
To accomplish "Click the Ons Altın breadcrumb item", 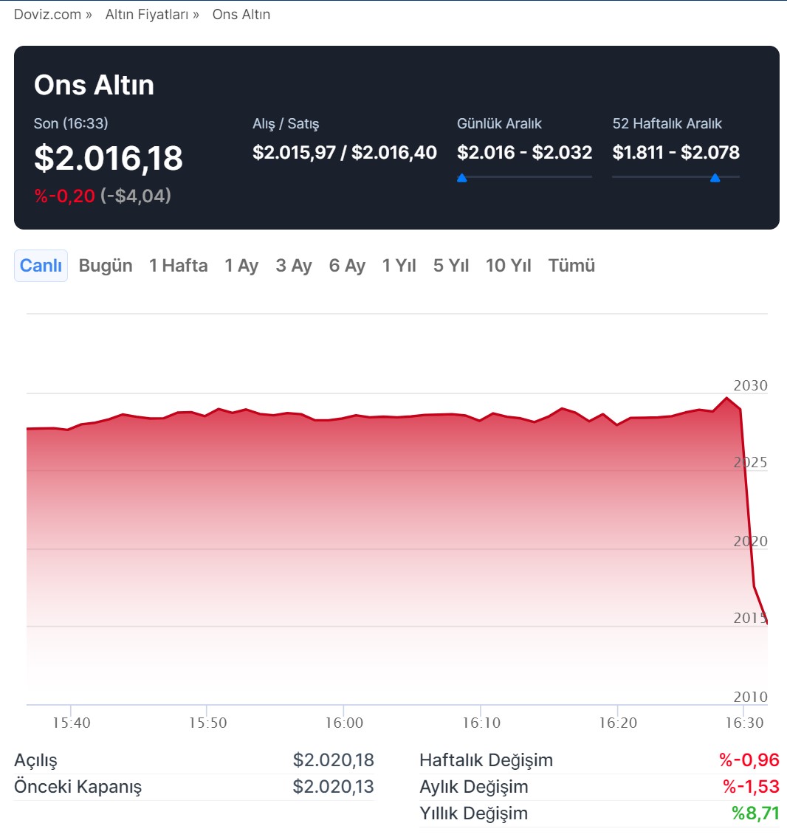I will pyautogui.click(x=241, y=15).
